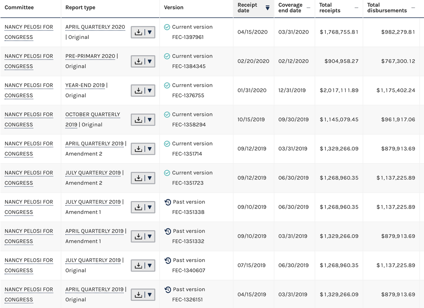The width and height of the screenshot is (424, 308).
Task: Select filing ID FEC-1351714
Action: (x=187, y=154)
